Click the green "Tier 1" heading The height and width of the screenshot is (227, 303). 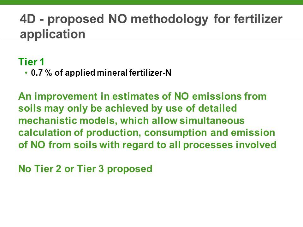(x=31, y=62)
